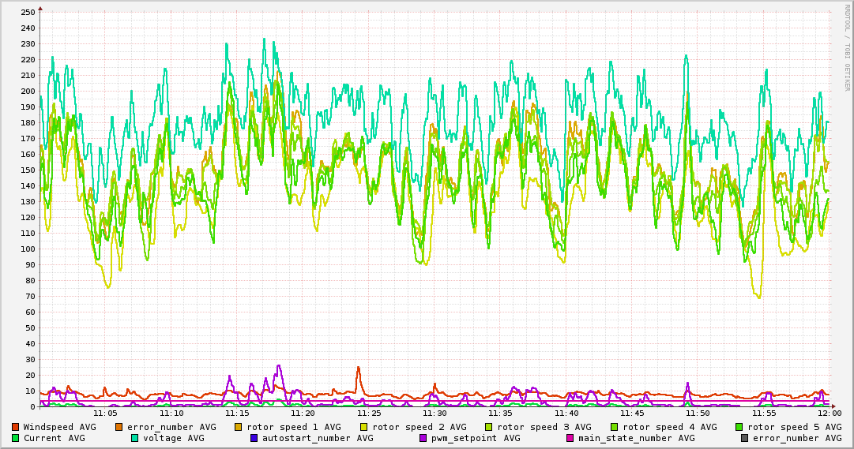This screenshot has height=449, width=854.
Task: Click the rotor speed 4 AVG swatch
Action: click(x=615, y=427)
